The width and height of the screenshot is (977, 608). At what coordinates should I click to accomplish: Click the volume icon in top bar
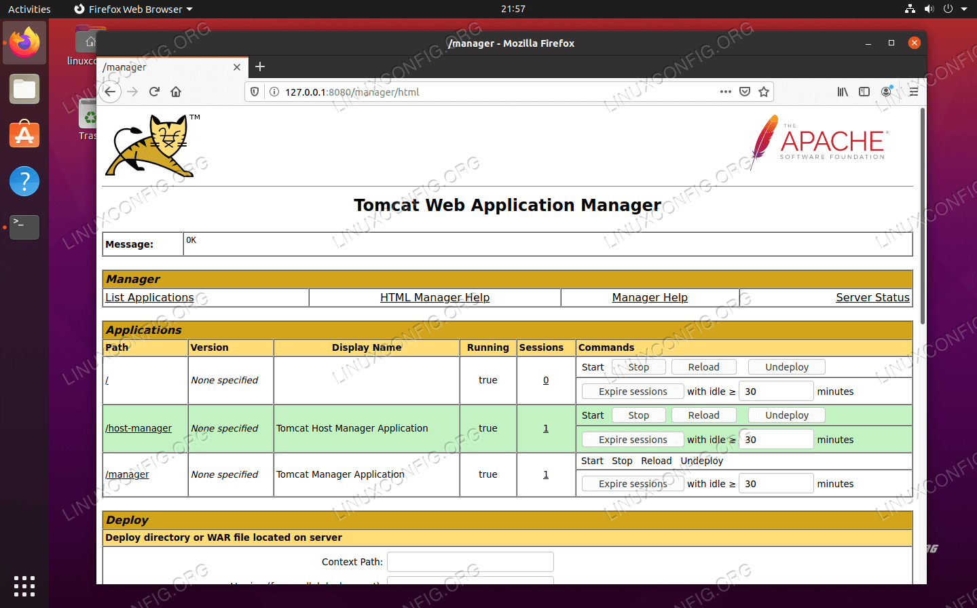[929, 9]
